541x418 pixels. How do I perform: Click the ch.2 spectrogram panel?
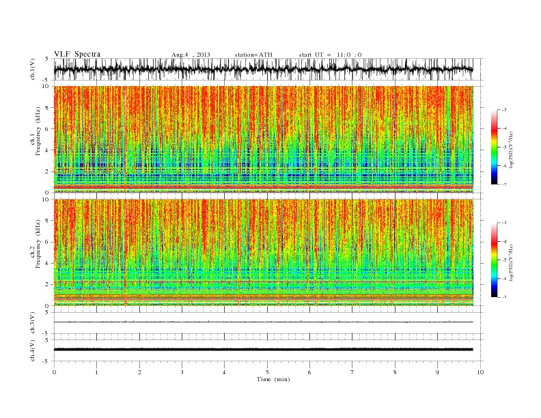[263, 253]
